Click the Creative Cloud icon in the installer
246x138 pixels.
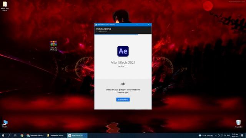[x=123, y=84]
